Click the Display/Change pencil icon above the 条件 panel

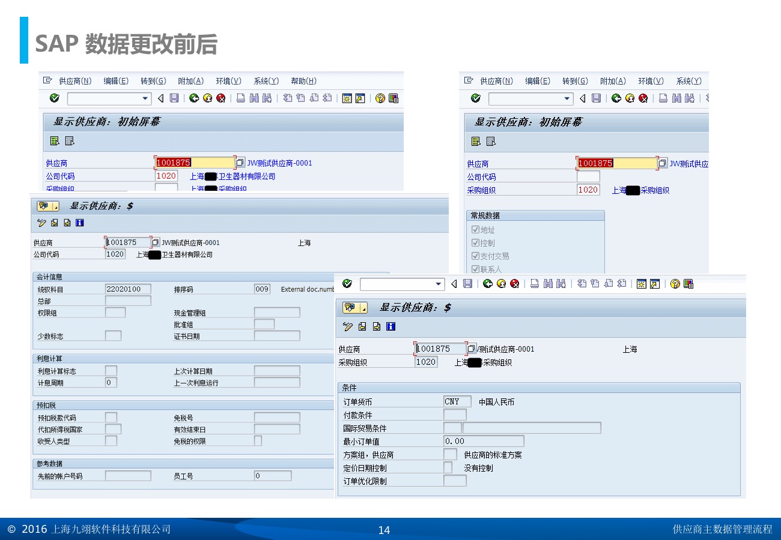pyautogui.click(x=347, y=327)
